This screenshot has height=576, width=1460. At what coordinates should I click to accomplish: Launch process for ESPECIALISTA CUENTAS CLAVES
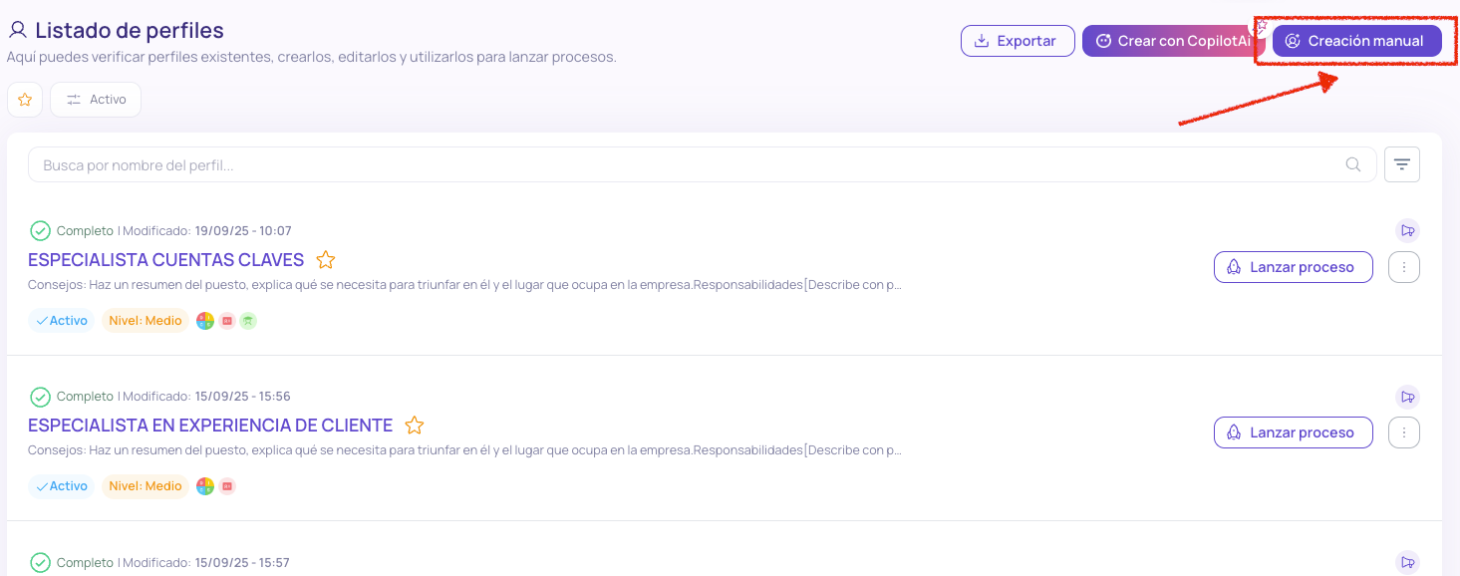pos(1293,267)
